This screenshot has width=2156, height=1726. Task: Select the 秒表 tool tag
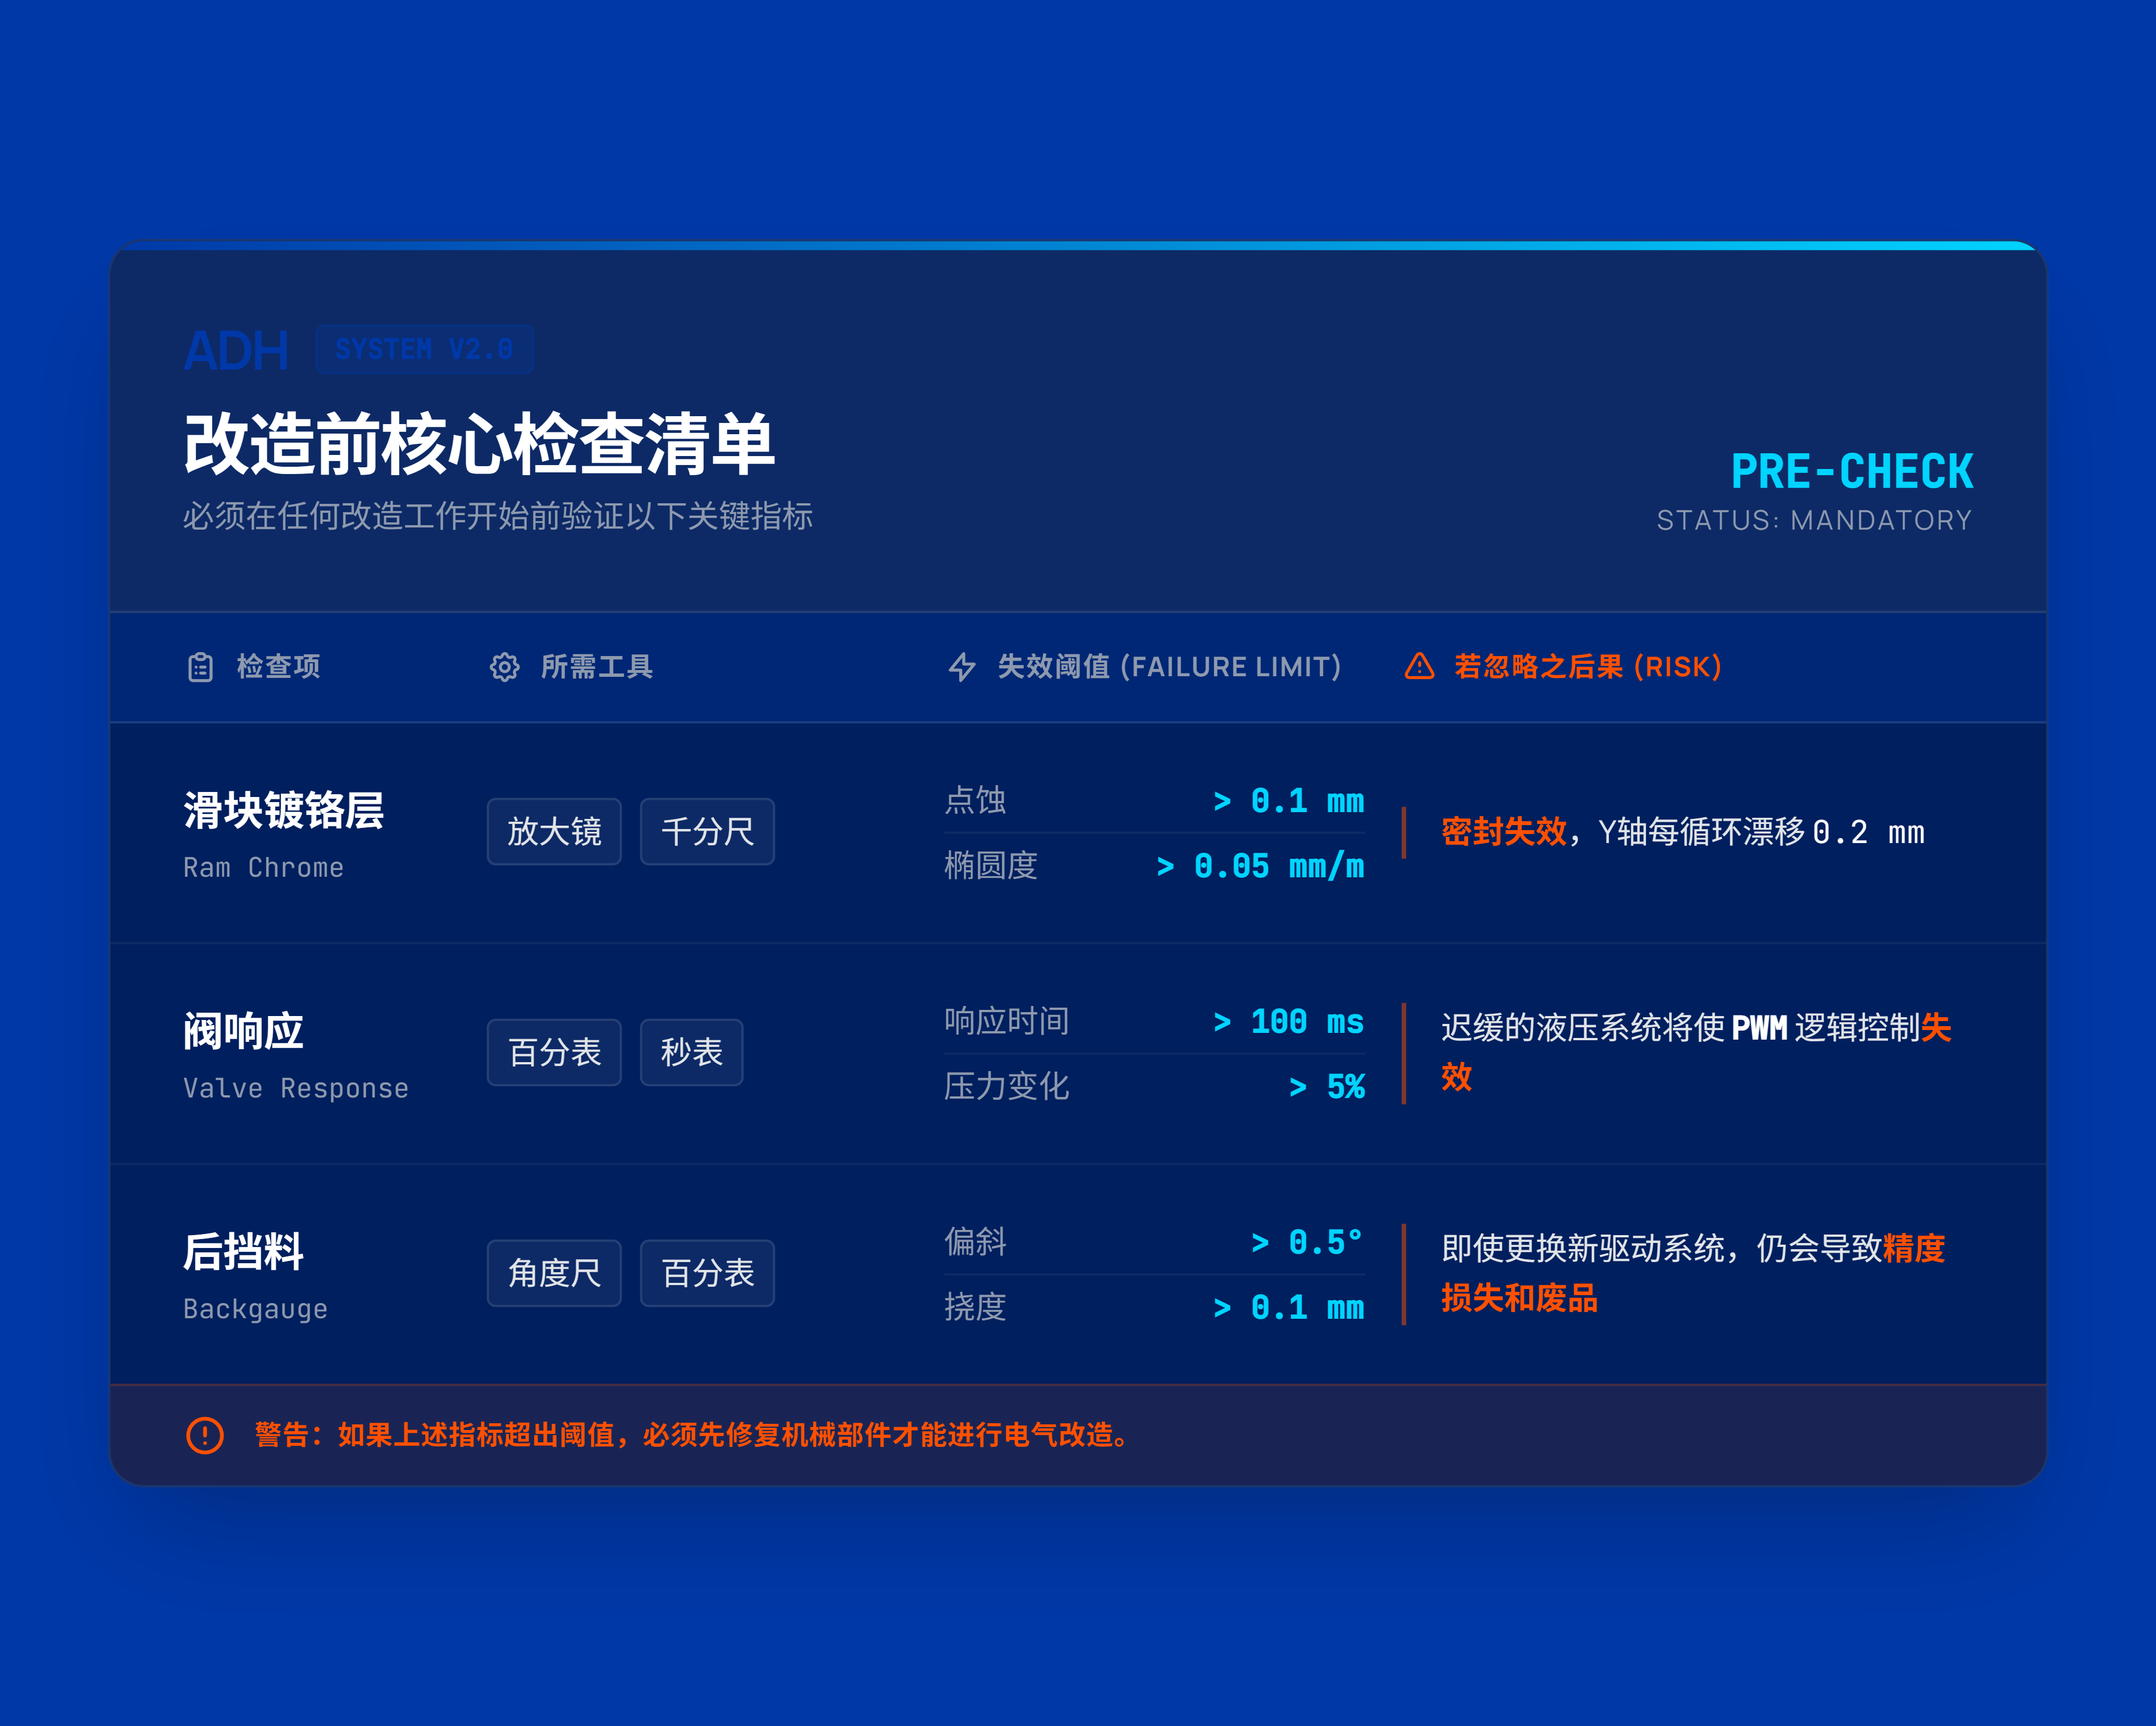691,1052
